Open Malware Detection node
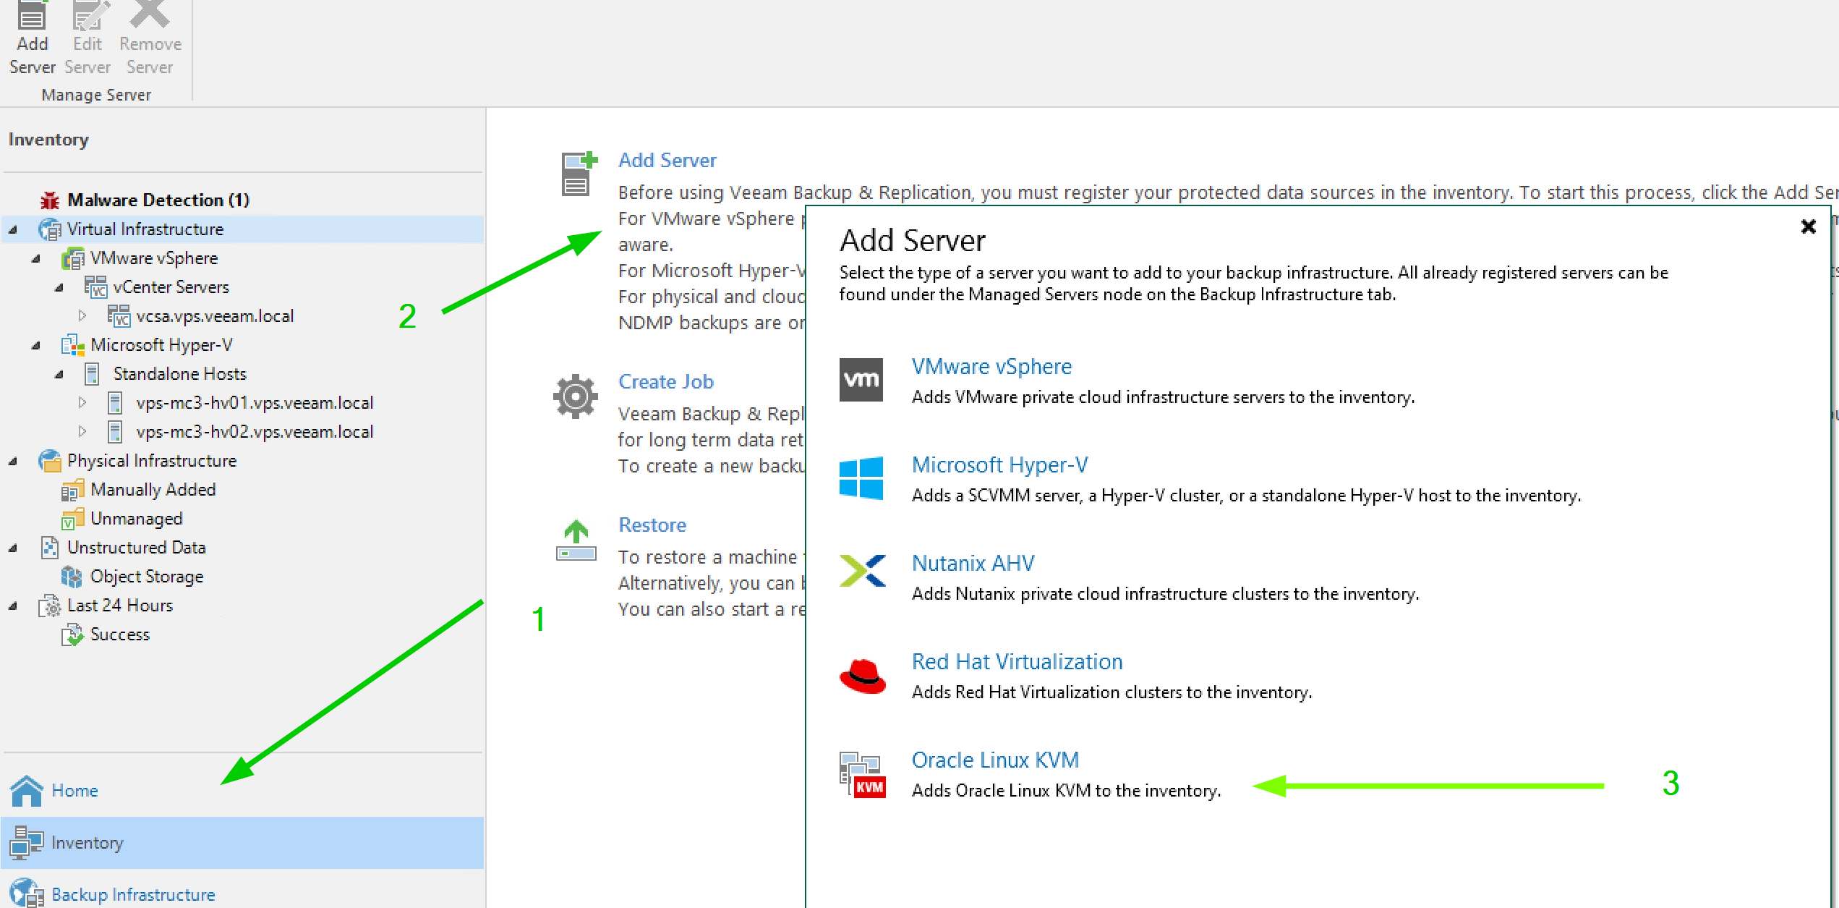 [x=158, y=200]
